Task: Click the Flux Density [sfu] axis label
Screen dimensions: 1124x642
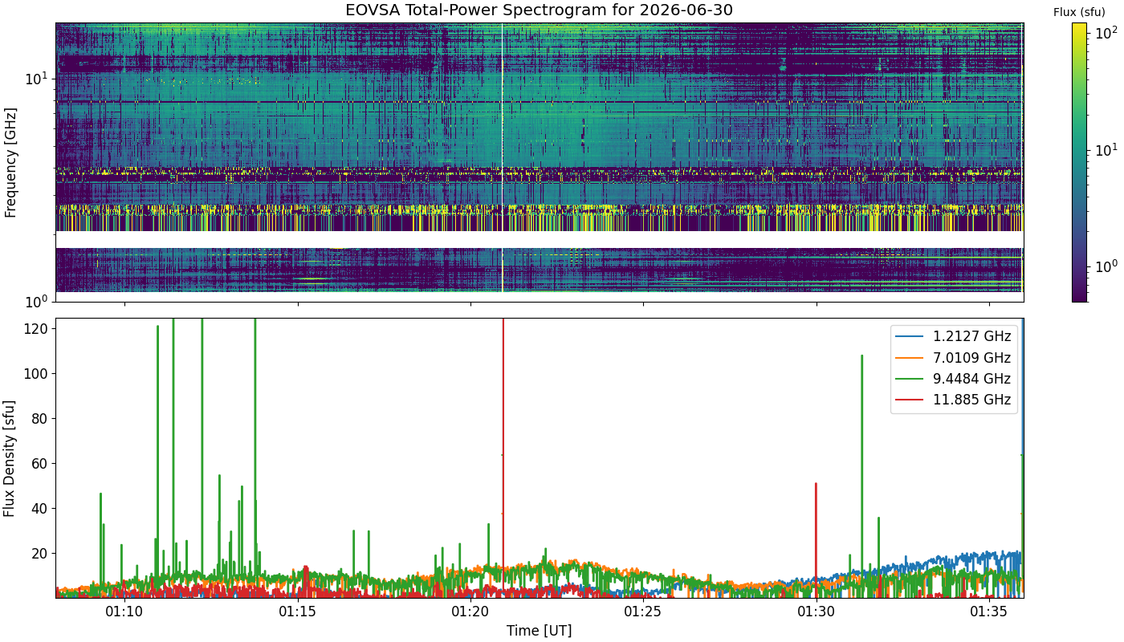Action: click(x=10, y=458)
